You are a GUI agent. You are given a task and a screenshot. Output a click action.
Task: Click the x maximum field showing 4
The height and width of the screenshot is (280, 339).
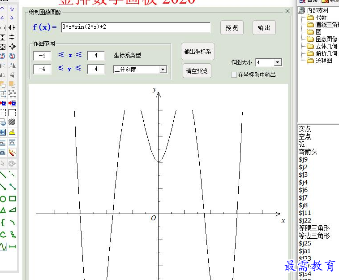pyautogui.click(x=96, y=56)
